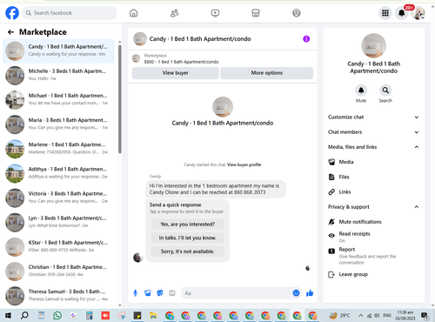Open the emoji picker in message box

pos(296,293)
